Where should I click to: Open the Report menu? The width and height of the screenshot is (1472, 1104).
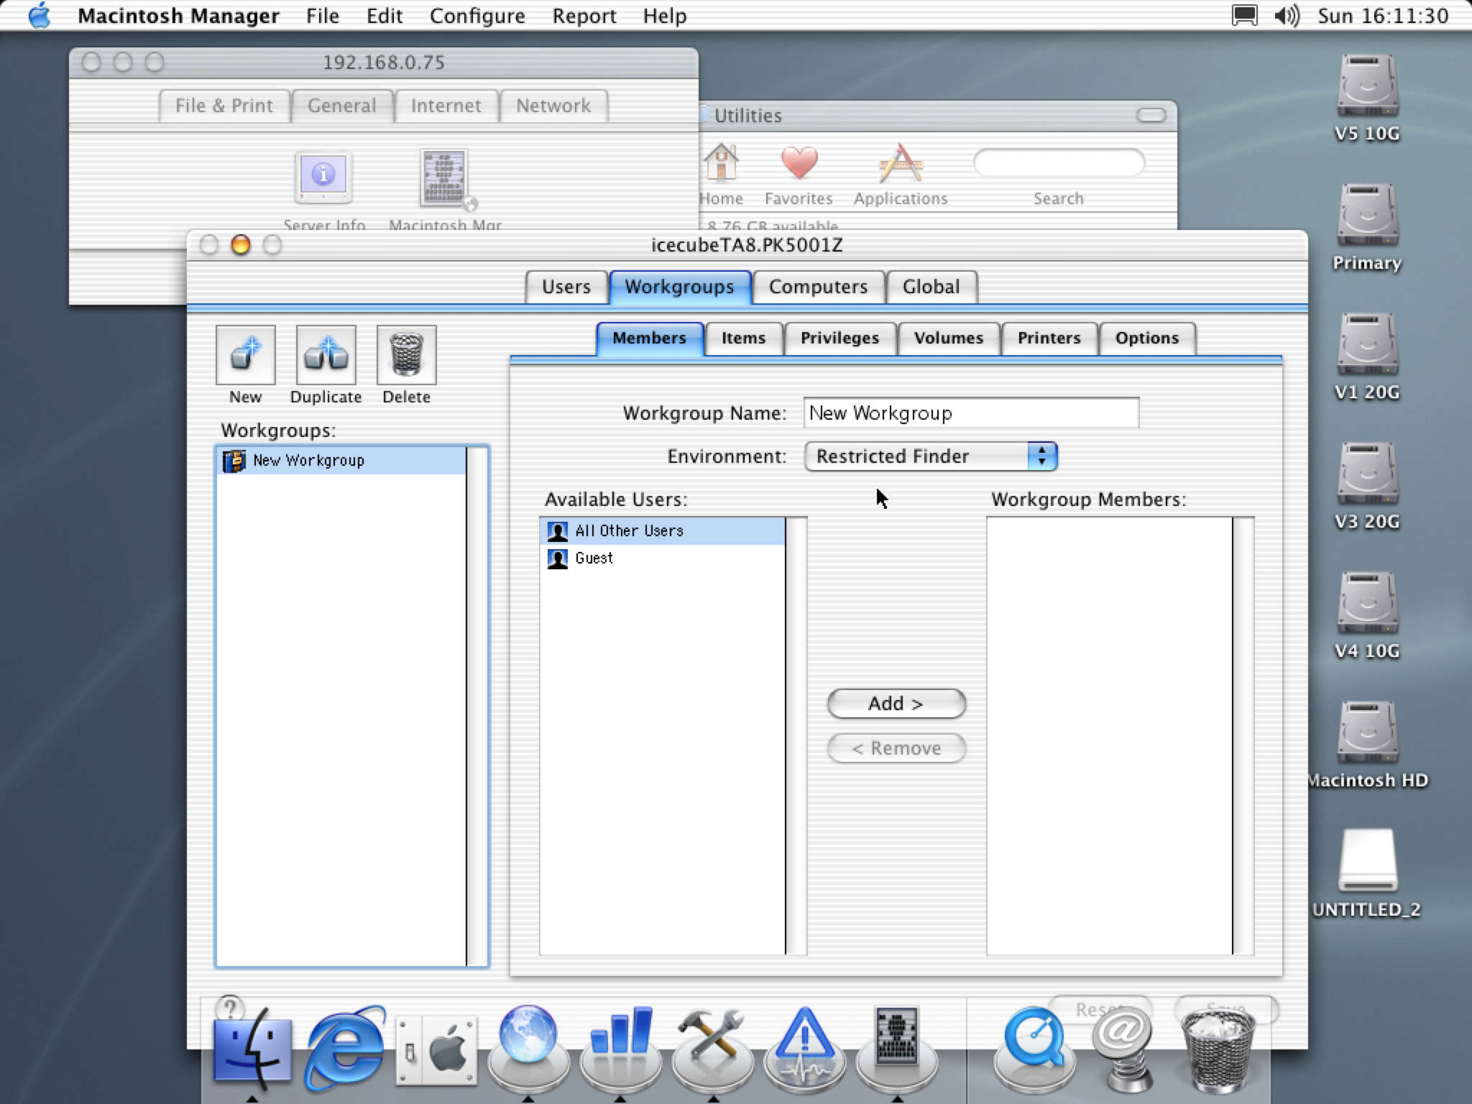(584, 15)
